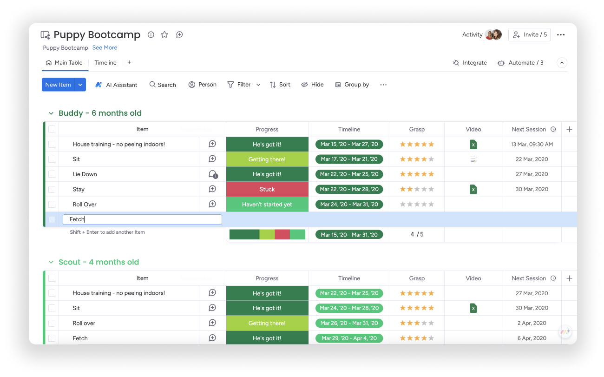The height and width of the screenshot is (377, 604).
Task: Click the board info icon beside Puppy Bootcamp
Action: pos(151,35)
